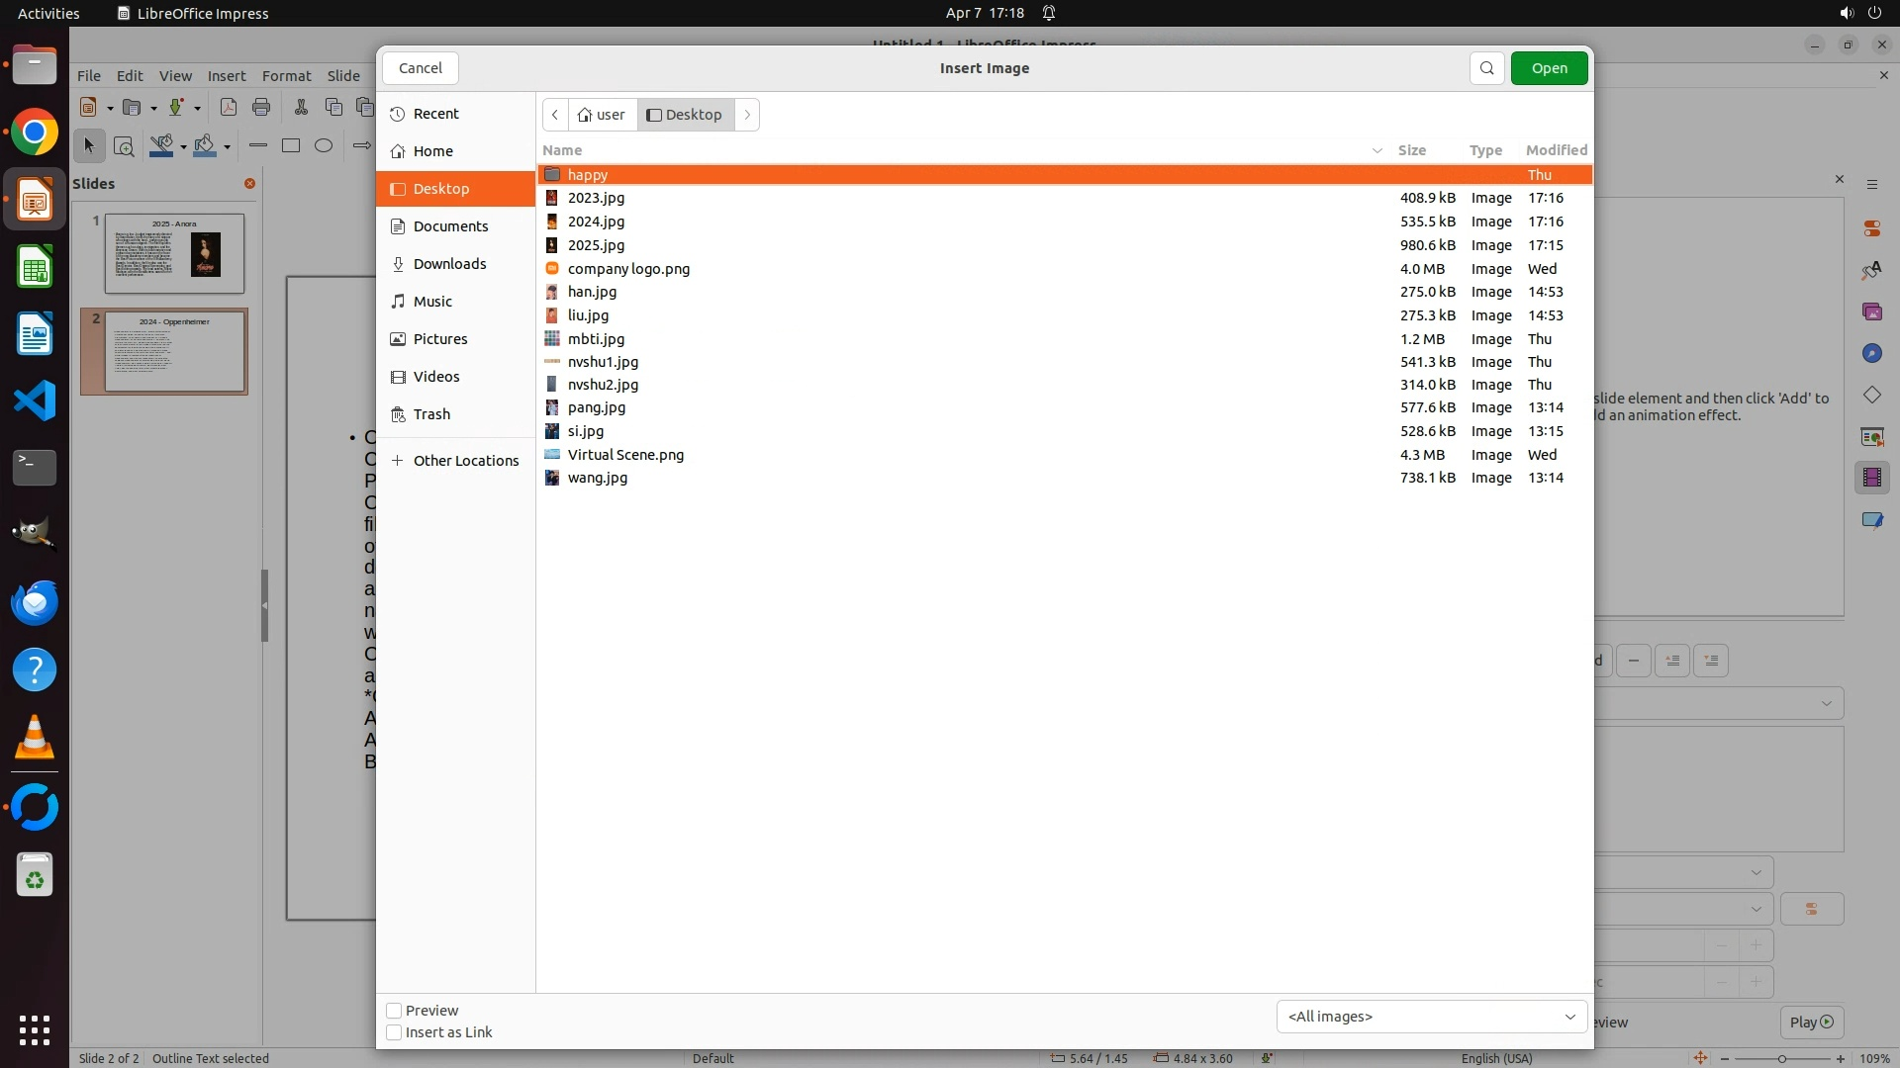Open the Downloads location in the sidebar
Viewport: 1900px width, 1068px height.
pos(449,264)
